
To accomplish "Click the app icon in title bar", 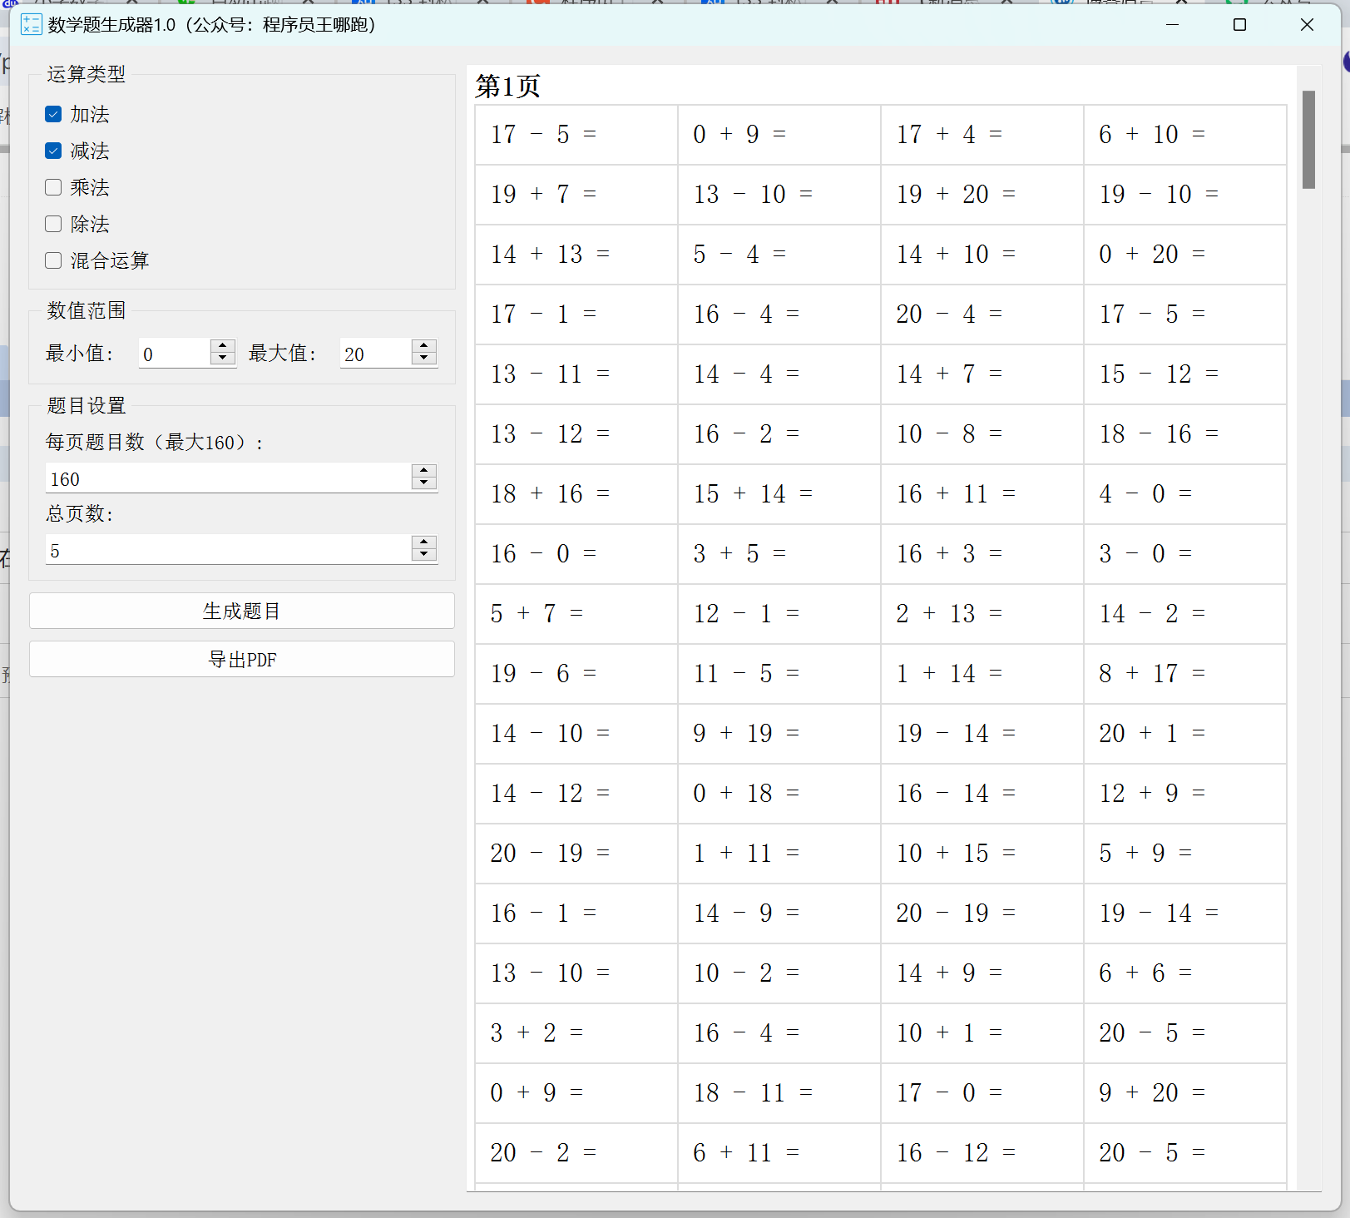I will point(31,25).
